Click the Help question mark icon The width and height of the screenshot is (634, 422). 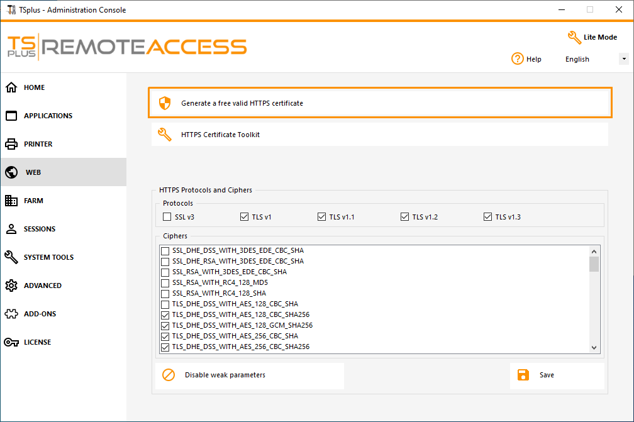pyautogui.click(x=517, y=58)
